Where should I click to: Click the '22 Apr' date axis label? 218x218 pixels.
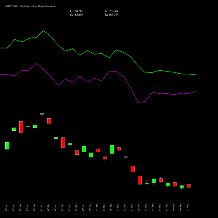point(48,208)
